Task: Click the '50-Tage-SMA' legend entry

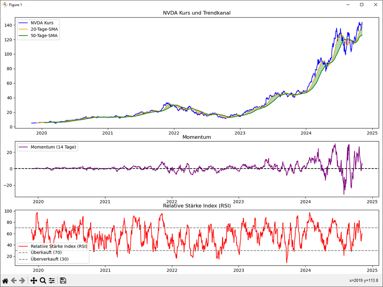Action: 44,36
